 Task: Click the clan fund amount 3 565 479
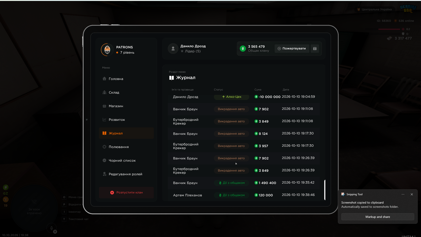coord(256,46)
